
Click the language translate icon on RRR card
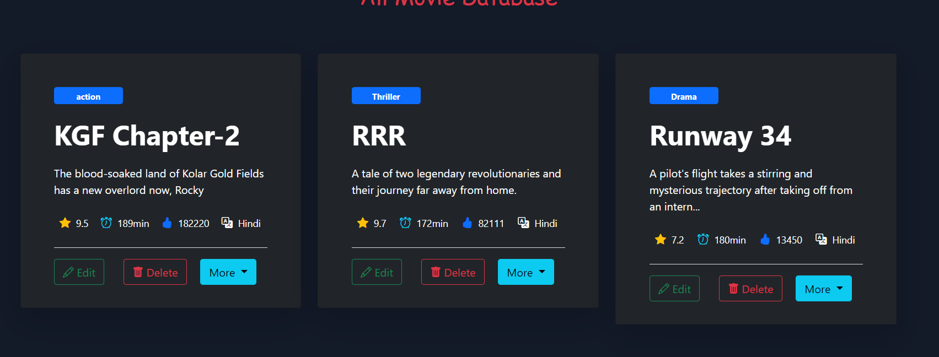tap(523, 223)
